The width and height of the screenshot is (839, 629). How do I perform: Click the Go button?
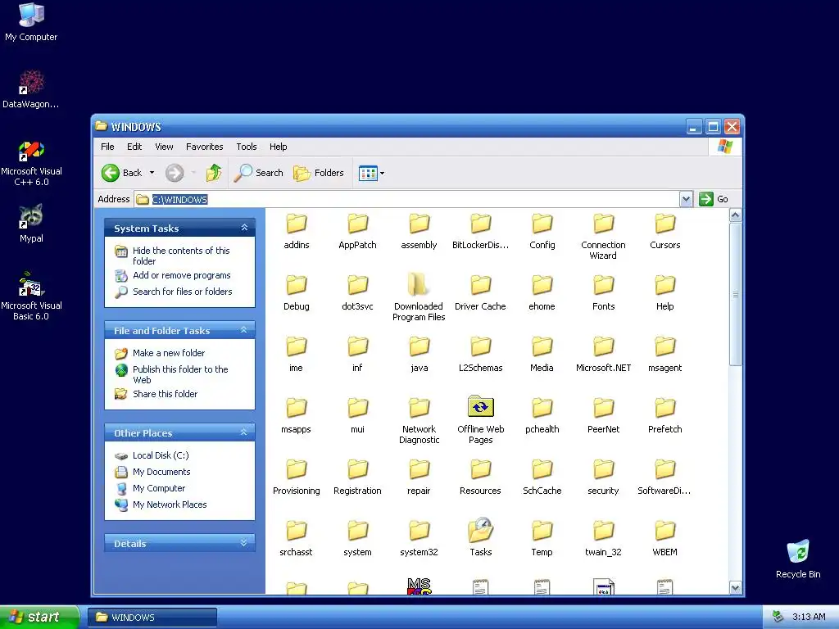[x=714, y=199]
